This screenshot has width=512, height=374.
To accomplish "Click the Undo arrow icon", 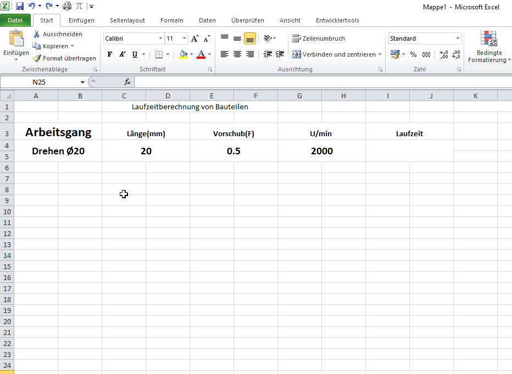I will pyautogui.click(x=32, y=6).
